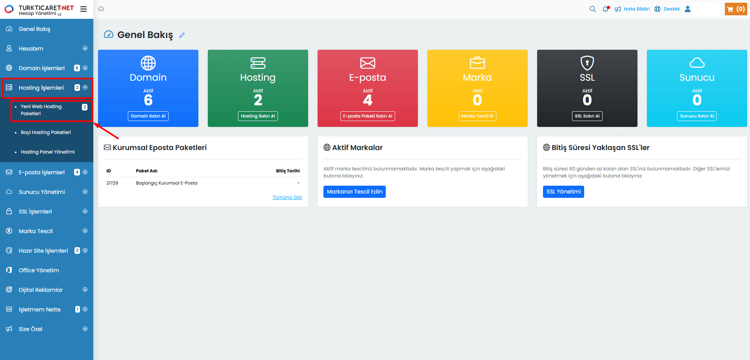Viewport: 750px width, 360px height.
Task: Click the Destek support link
Action: click(667, 9)
